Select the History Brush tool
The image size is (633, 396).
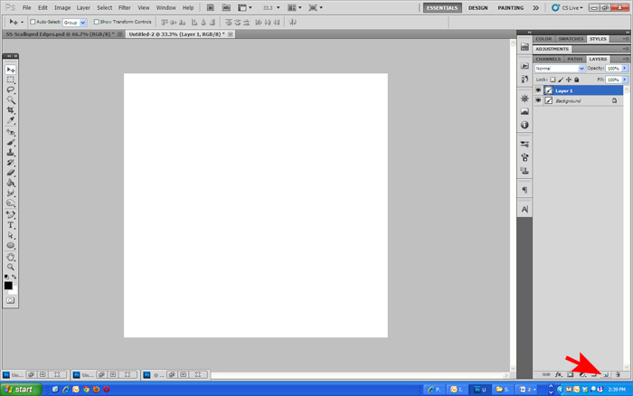(11, 163)
